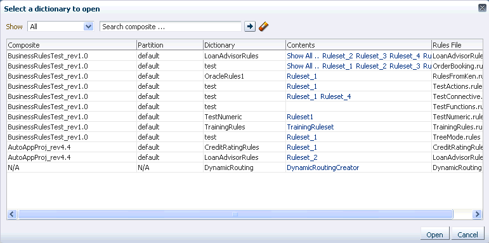Screen dimensions: 489x243
Task: Click the DynamicRoutingCreator link
Action: point(323,167)
